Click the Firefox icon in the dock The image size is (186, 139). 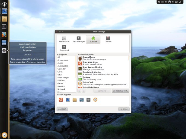4,35
